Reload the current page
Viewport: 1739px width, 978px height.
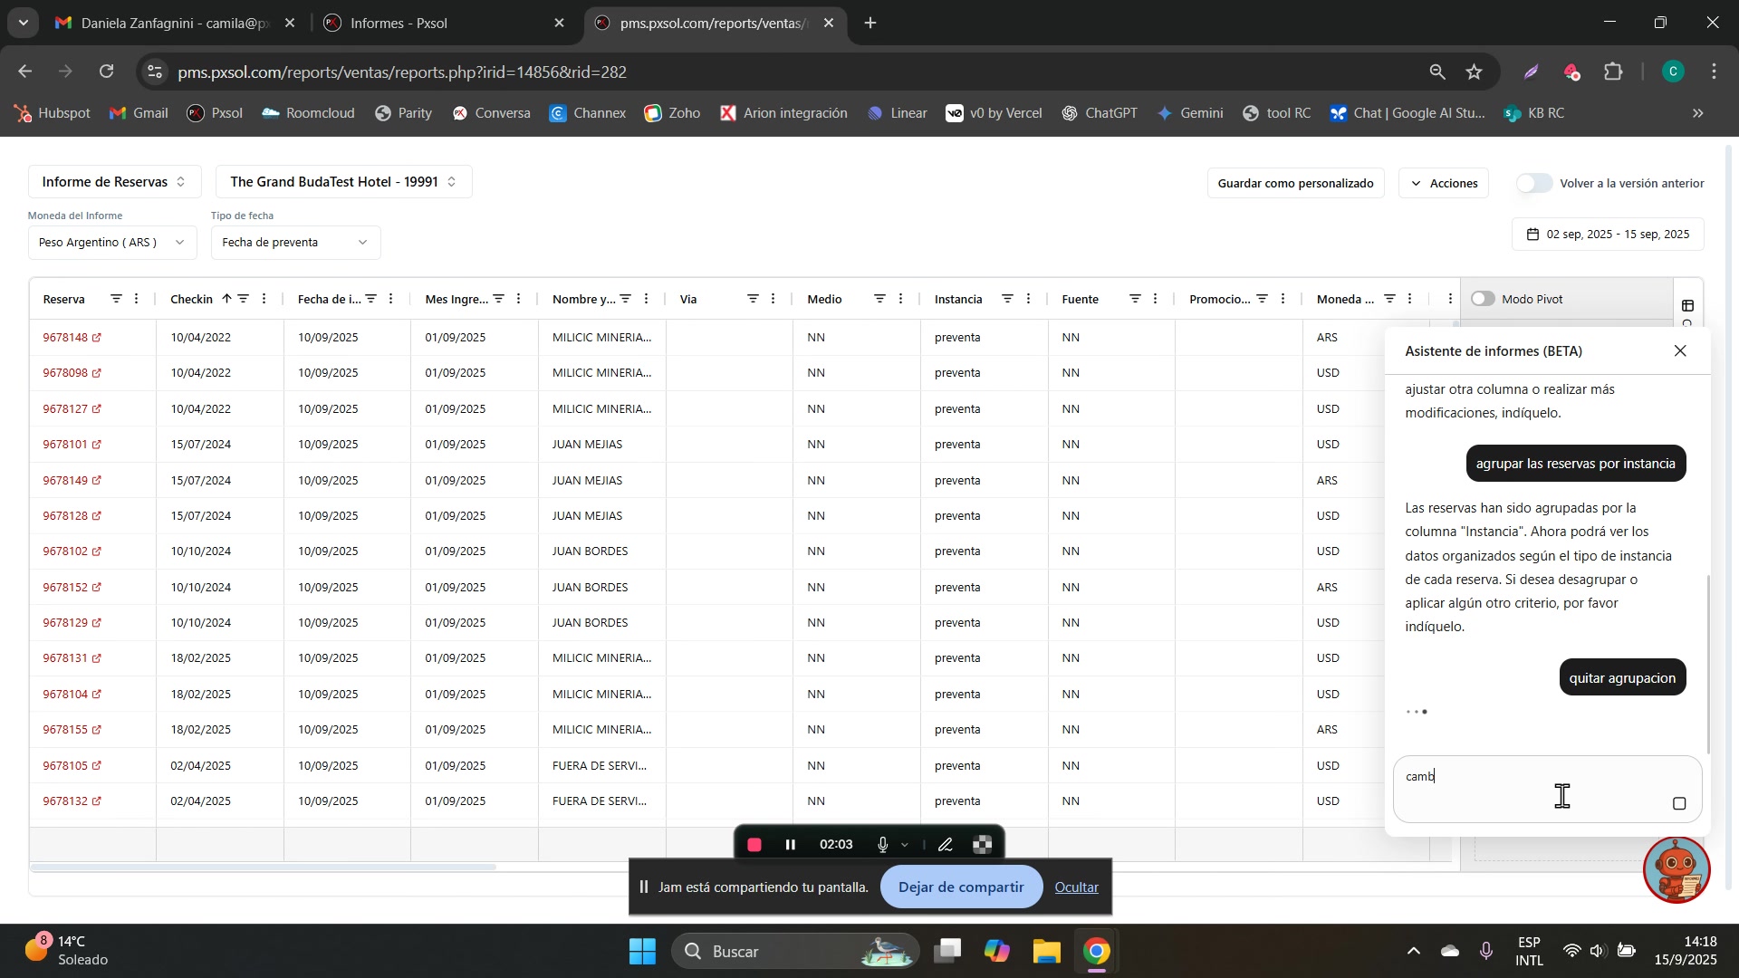pos(107,72)
